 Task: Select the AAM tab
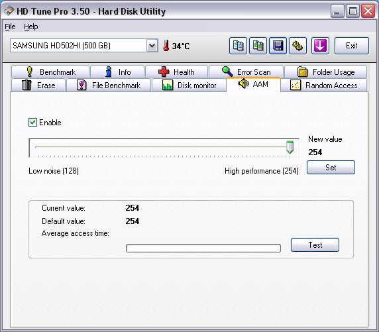[x=253, y=84]
